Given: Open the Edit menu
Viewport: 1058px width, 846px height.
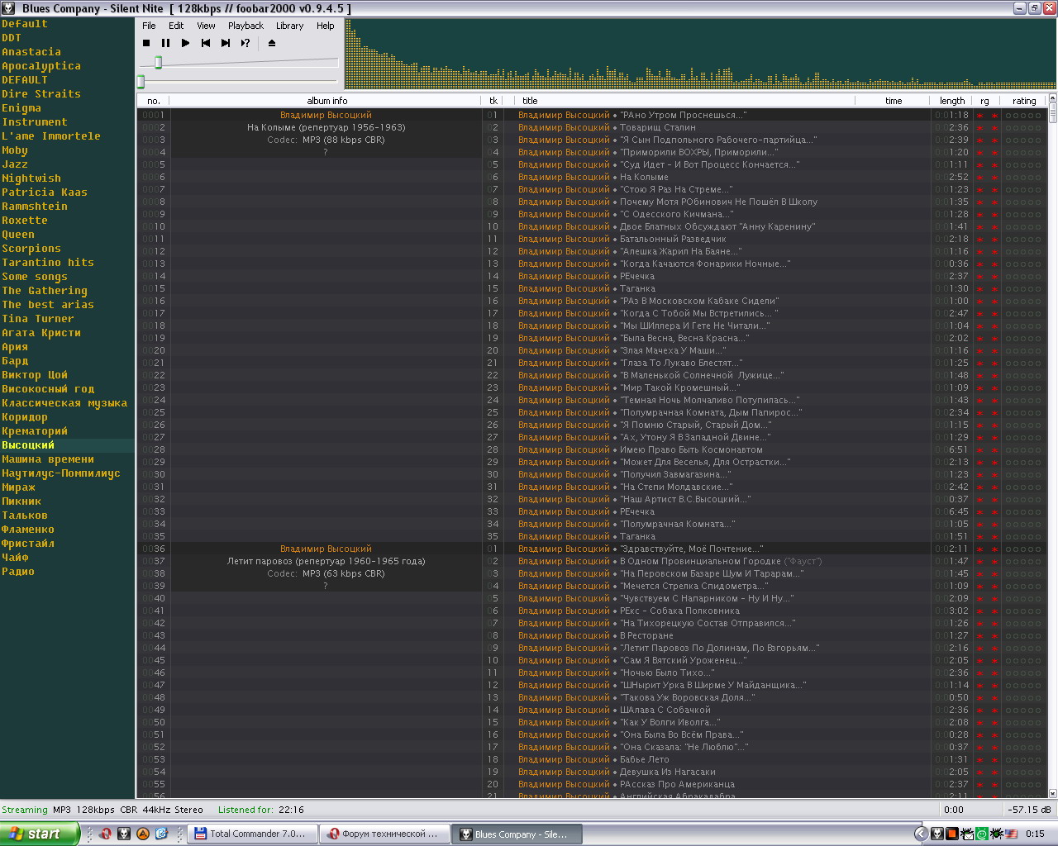Looking at the screenshot, I should point(176,26).
